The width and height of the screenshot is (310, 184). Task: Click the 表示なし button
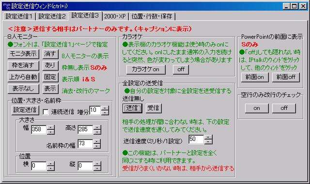pyautogui.click(x=23, y=89)
